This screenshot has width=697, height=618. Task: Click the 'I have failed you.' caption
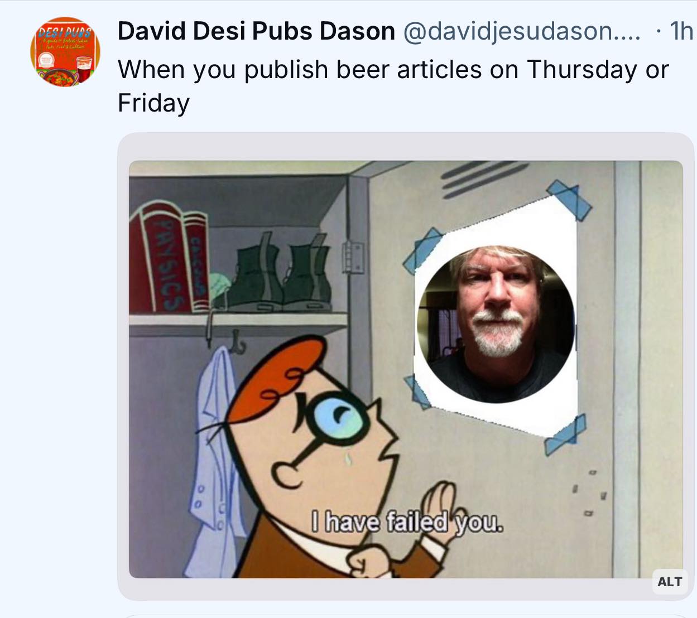pyautogui.click(x=407, y=522)
